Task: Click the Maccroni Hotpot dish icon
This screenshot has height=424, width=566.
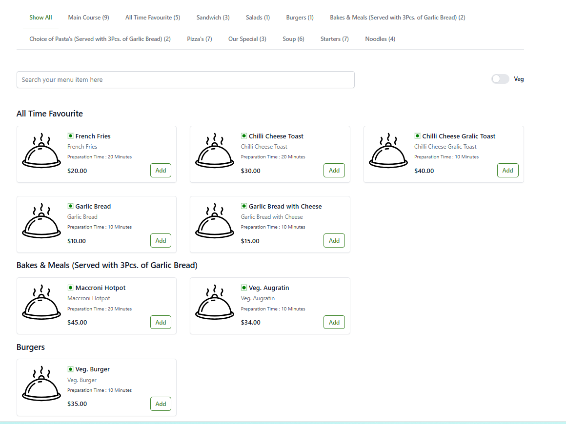Action: (x=41, y=302)
